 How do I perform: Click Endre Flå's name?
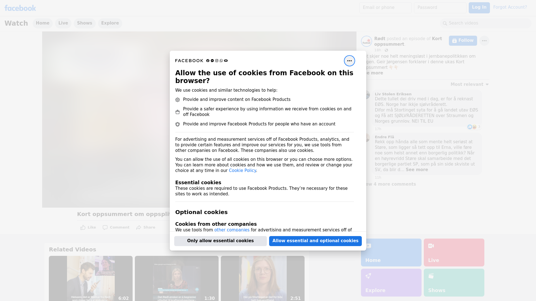[x=384, y=137]
